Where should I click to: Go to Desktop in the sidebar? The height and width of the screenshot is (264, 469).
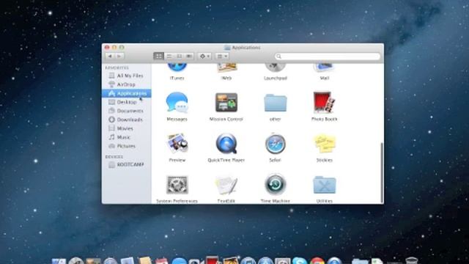126,102
